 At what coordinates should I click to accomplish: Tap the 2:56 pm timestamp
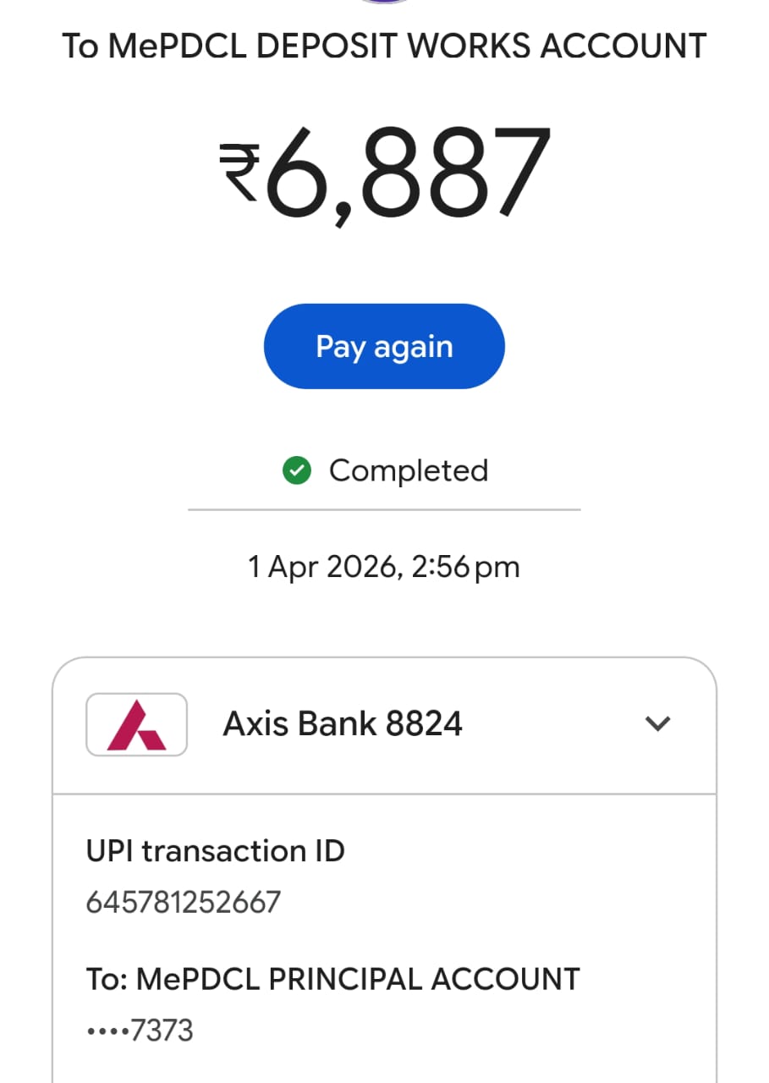click(465, 567)
